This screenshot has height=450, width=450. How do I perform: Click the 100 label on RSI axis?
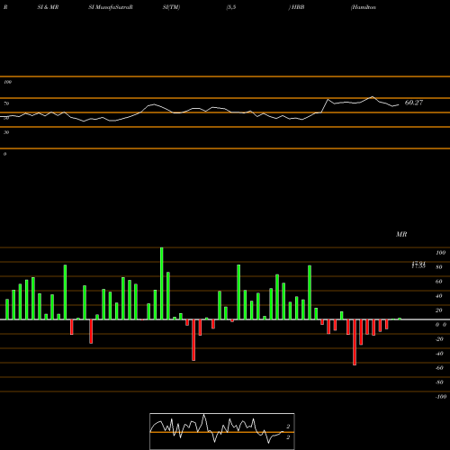pos(7,82)
